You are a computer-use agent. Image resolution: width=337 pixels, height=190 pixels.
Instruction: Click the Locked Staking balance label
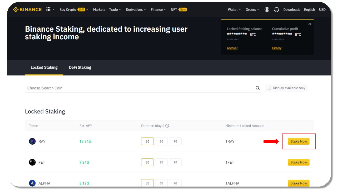coord(245,29)
